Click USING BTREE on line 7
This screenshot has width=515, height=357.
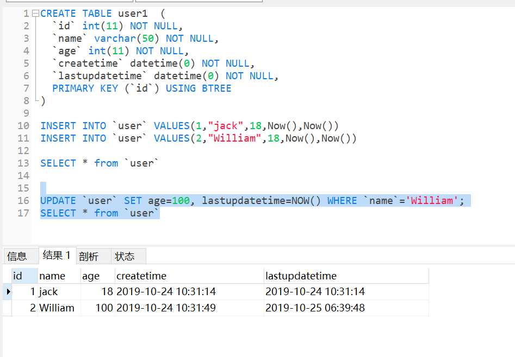[198, 88]
